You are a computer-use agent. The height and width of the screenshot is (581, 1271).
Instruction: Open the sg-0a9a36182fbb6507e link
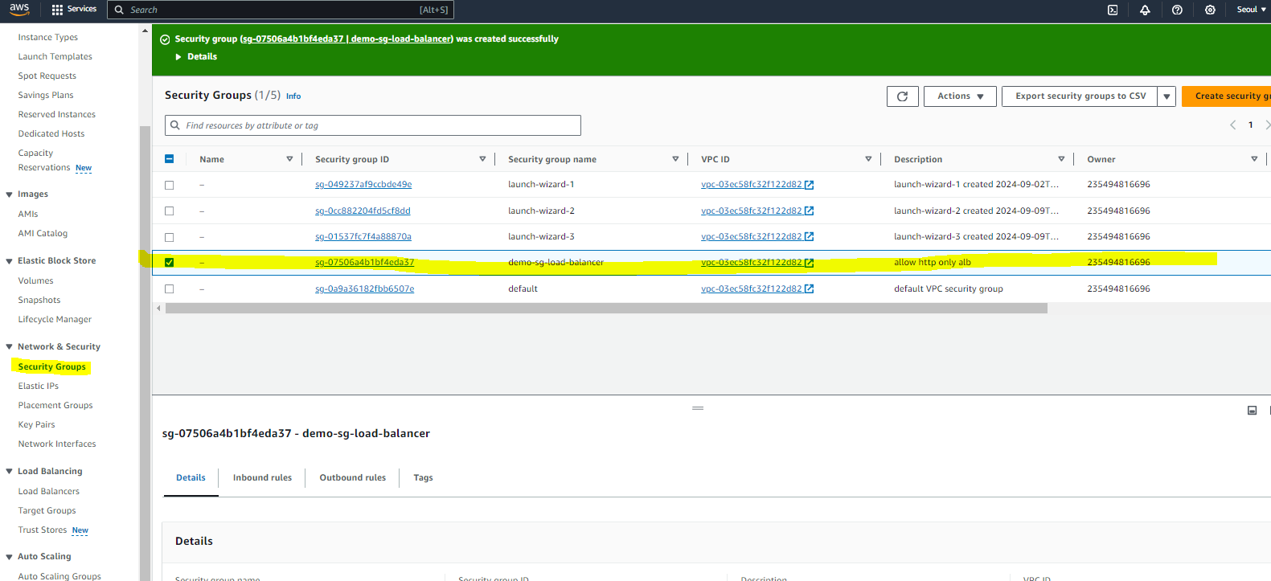pos(364,288)
